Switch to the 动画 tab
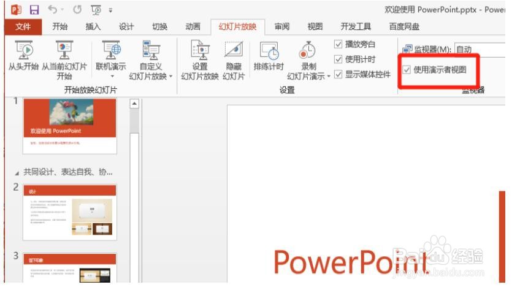This screenshot has height=290, width=512. tap(193, 26)
